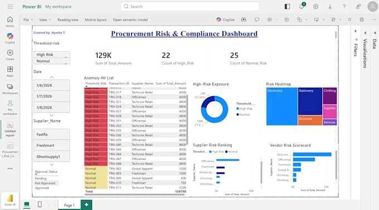
Task: Open the app launcher grid
Action: 10,7
